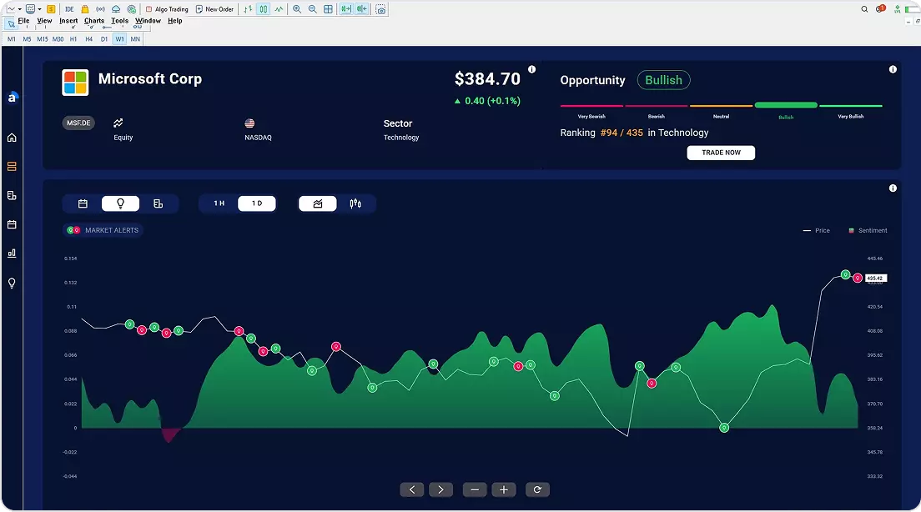Zoom in chart with magnifier plus icon

click(x=297, y=9)
